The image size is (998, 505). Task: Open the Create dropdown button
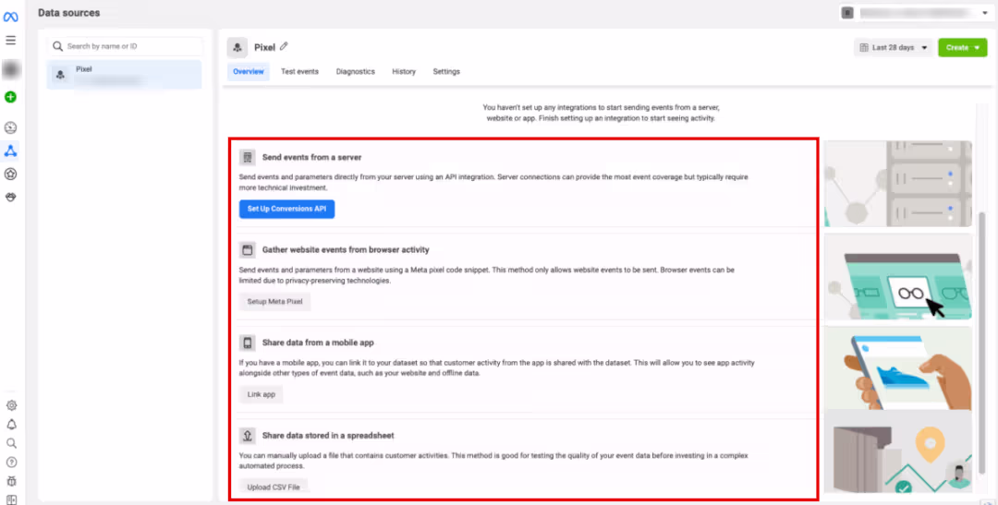pos(962,48)
